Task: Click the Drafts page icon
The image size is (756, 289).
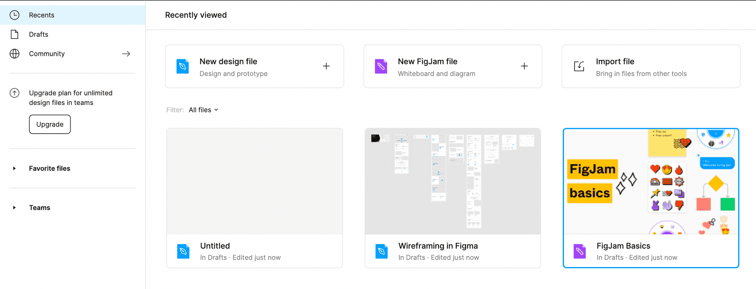Action: pos(14,34)
